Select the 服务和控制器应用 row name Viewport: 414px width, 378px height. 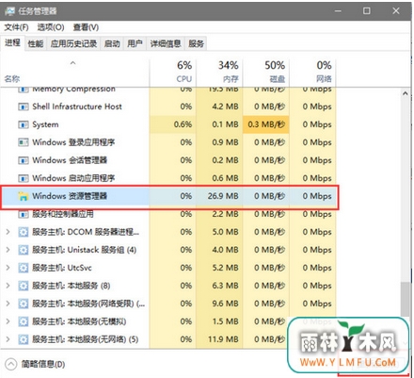coord(63,214)
